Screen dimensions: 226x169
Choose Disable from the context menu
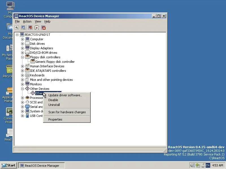point(67,100)
